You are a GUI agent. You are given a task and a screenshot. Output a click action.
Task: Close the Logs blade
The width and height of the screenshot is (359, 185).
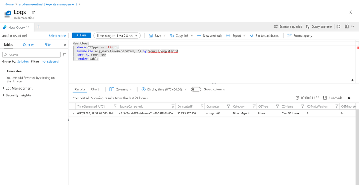(x=350, y=12)
